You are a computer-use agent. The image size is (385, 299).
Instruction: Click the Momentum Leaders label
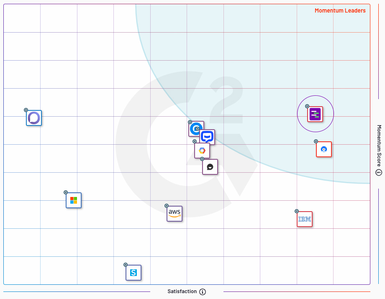(x=340, y=10)
